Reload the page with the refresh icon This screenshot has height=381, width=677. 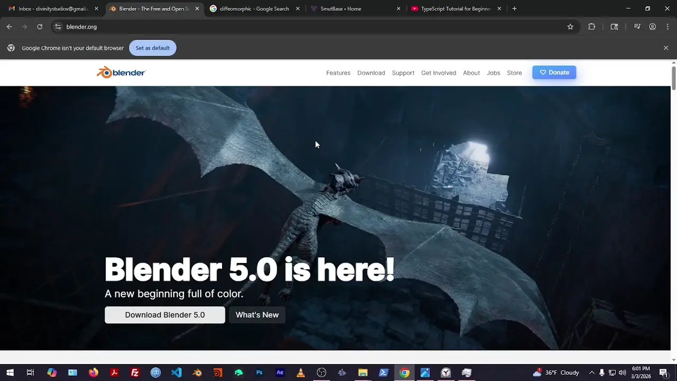point(40,26)
